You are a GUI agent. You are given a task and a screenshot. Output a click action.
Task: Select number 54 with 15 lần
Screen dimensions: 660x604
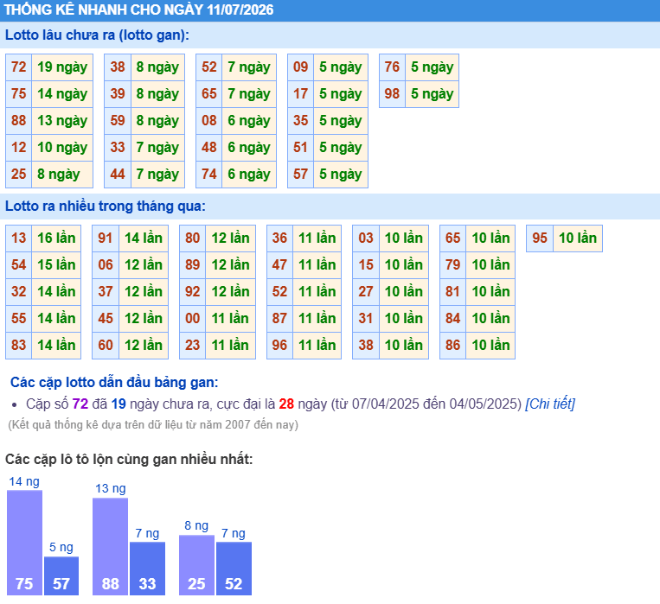(18, 265)
